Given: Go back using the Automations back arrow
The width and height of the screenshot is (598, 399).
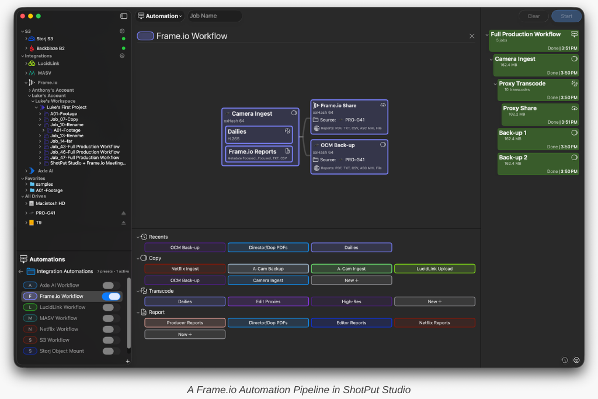Looking at the screenshot, I should [x=21, y=271].
